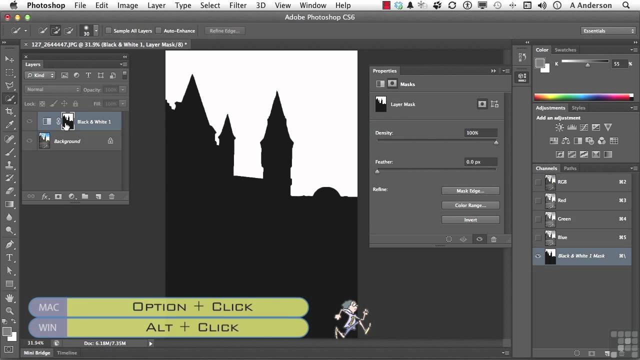
Task: Open the Normal blend mode dropdown
Action: tap(52, 89)
